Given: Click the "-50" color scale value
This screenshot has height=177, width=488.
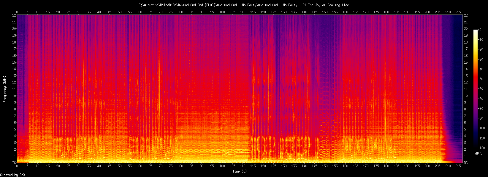Looking at the screenshot, I should 480,79.
